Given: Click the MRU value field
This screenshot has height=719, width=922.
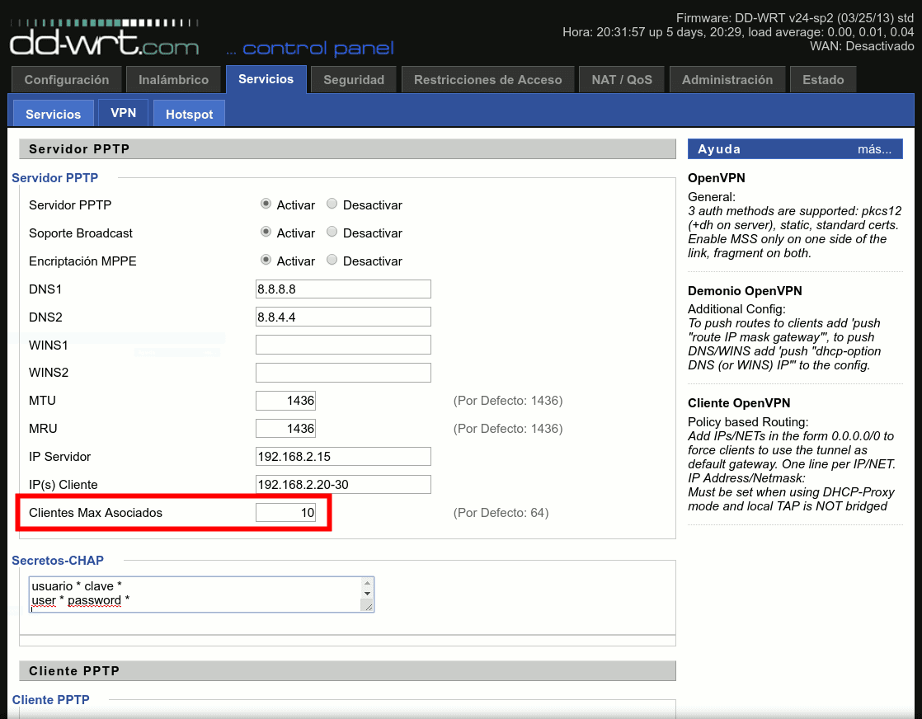Looking at the screenshot, I should coord(285,429).
